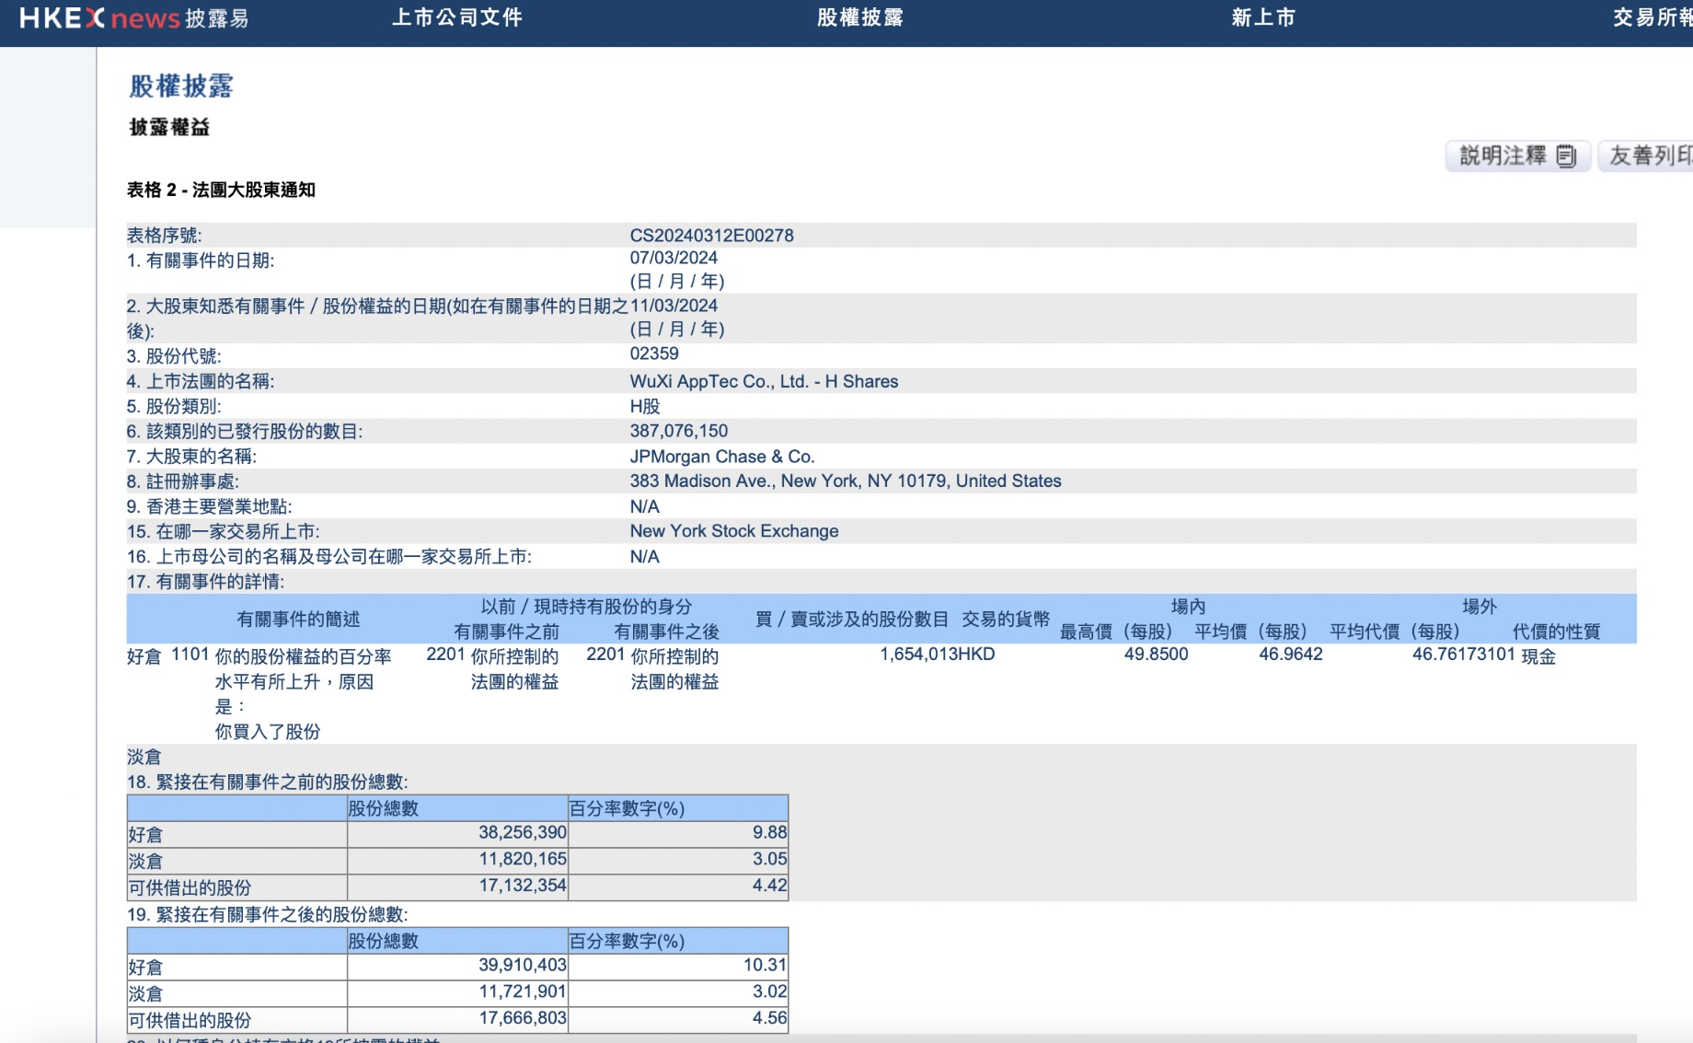Viewport: 1693px width, 1043px height.
Task: Click the 38,256,390 long position cell
Action: pos(522,832)
